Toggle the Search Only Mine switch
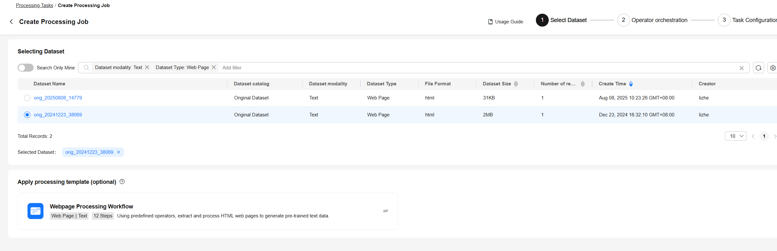This screenshot has width=777, height=251. tap(26, 68)
